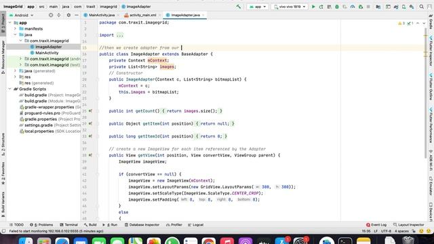The height and width of the screenshot is (244, 434).
Task: Open the Android project view dropdown
Action: tap(22, 15)
